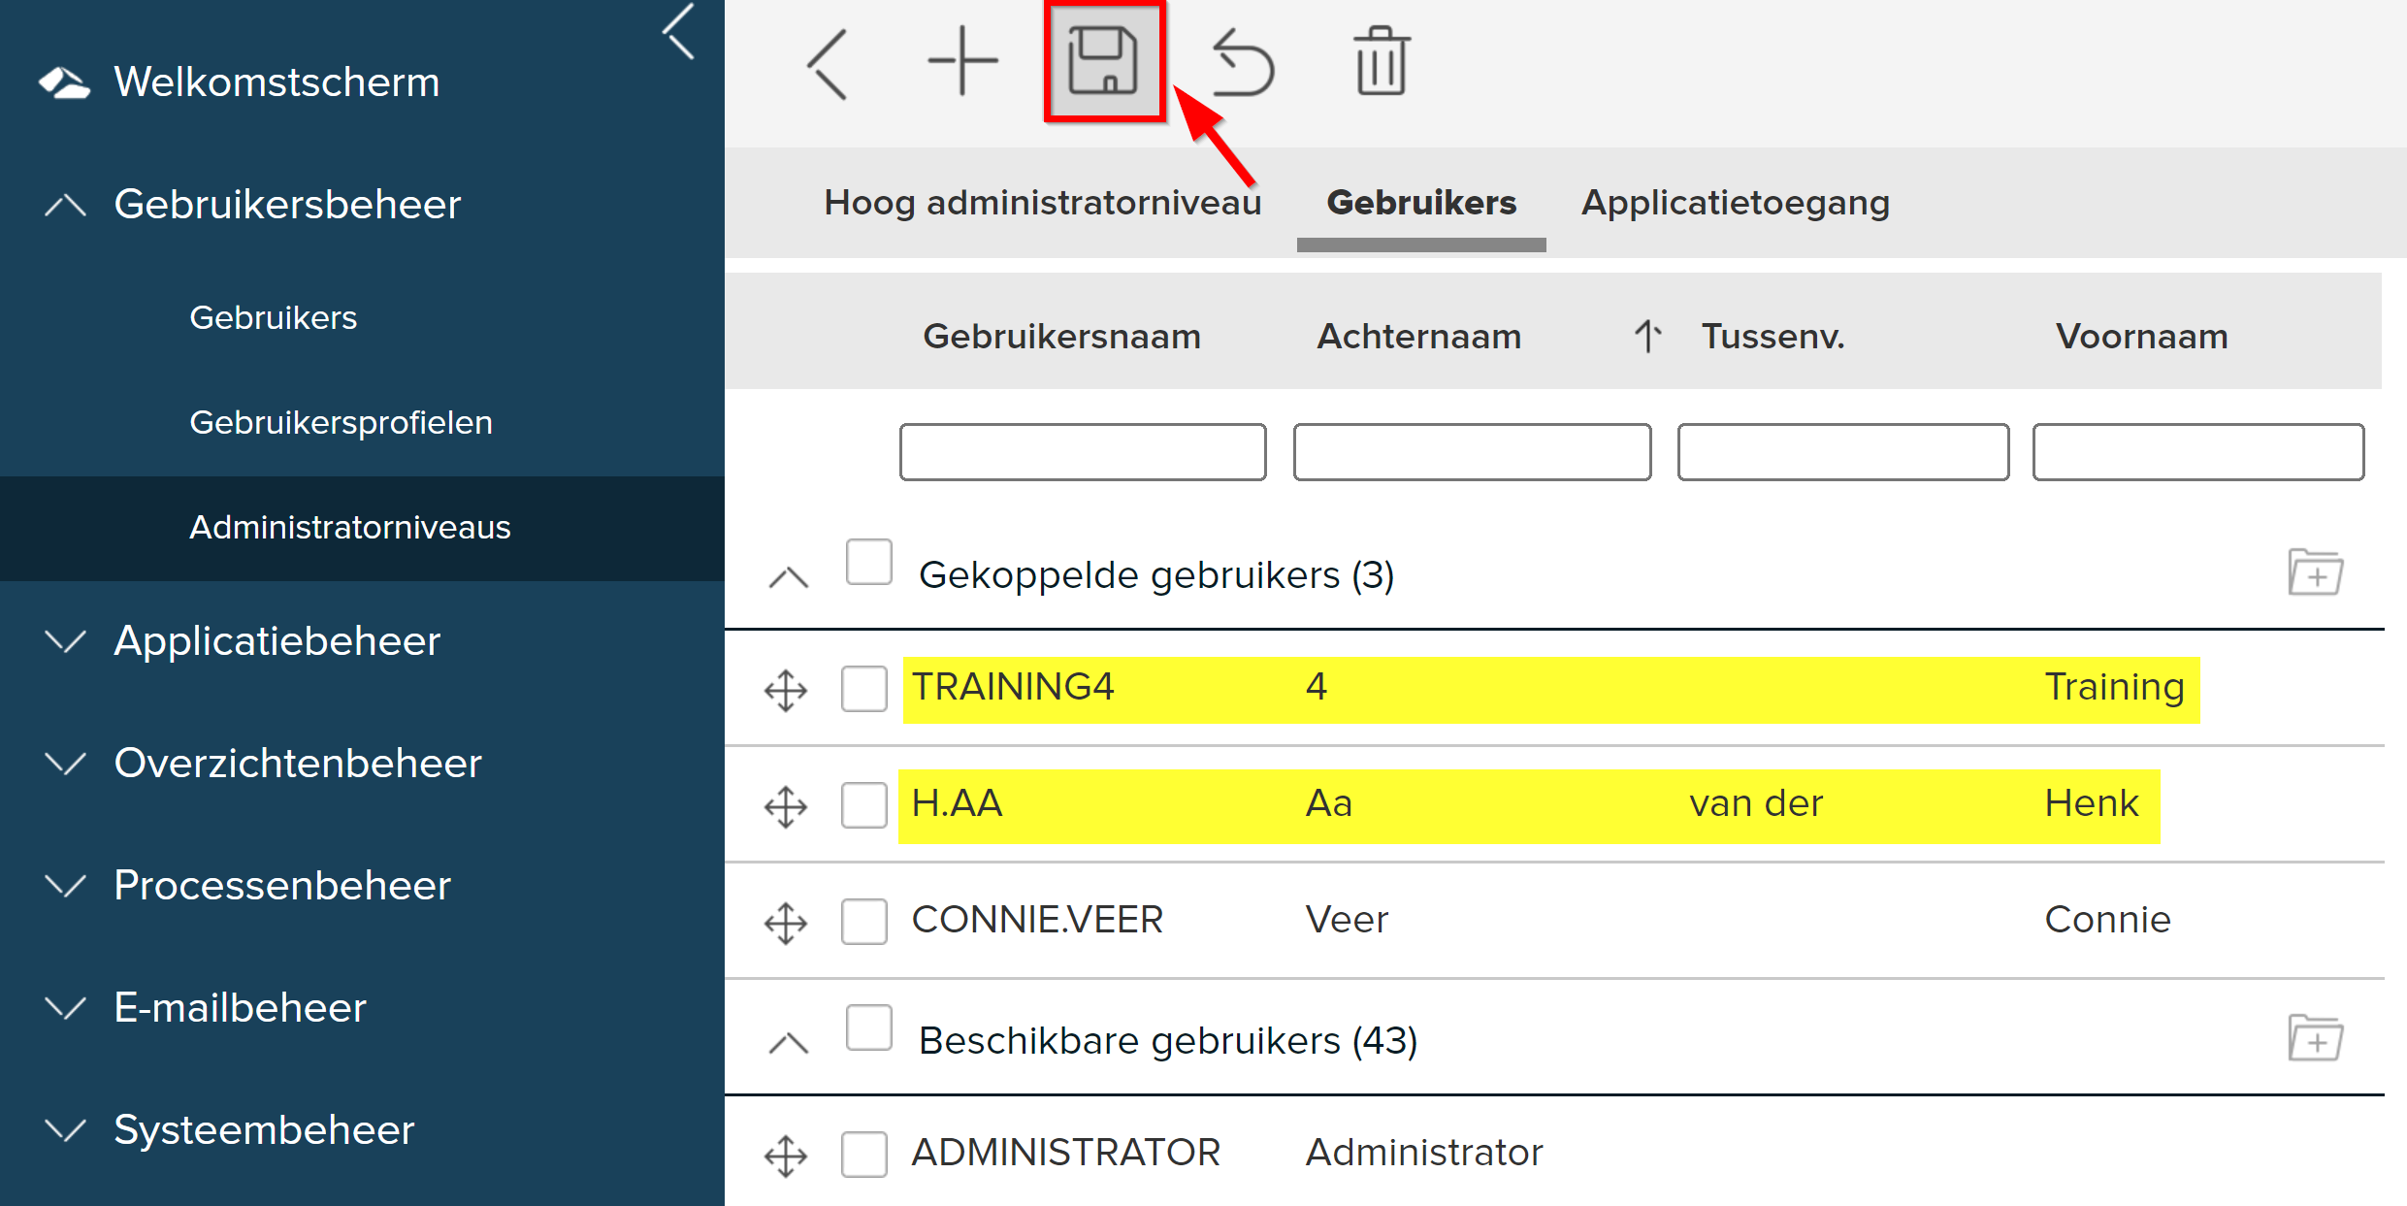The image size is (2407, 1206).
Task: Sort by Tussenv. column header
Action: pyautogui.click(x=1773, y=337)
